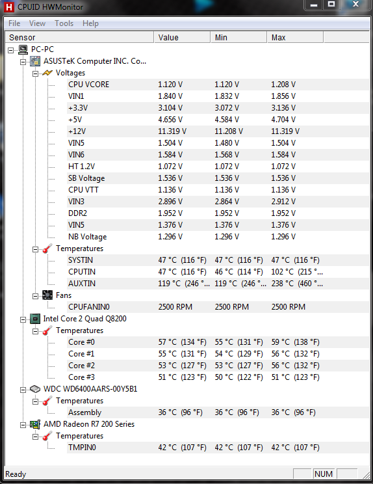The height and width of the screenshot is (484, 373).
Task: Click the NUM indicator in status bar
Action: click(324, 474)
